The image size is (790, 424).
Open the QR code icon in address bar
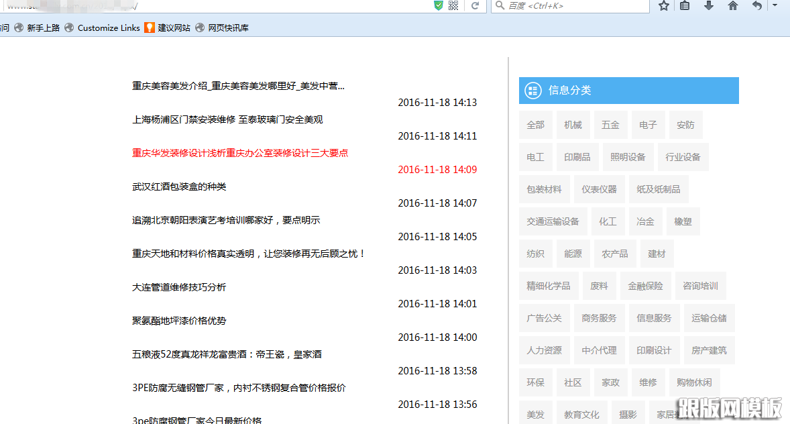pos(453,5)
